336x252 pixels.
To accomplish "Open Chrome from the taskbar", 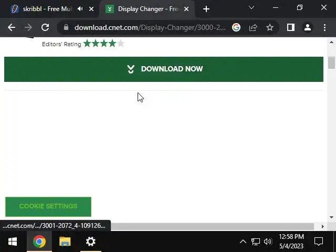I will click(39, 241).
